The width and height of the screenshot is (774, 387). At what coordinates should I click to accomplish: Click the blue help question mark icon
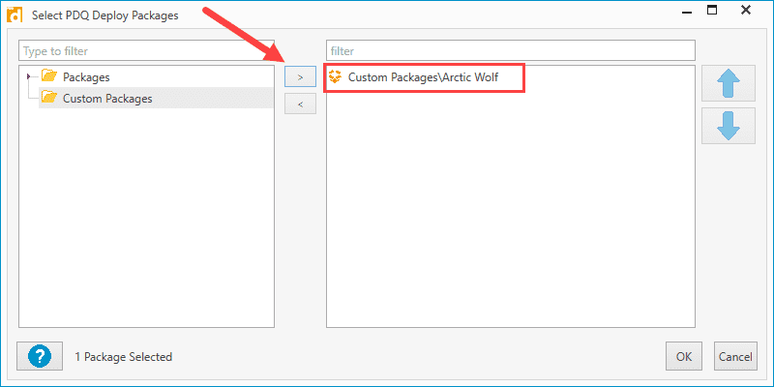pos(40,356)
